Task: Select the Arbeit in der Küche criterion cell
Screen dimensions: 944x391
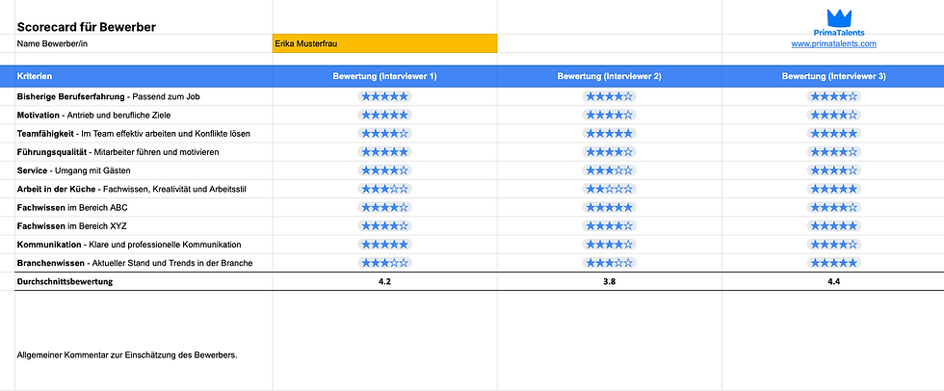Action: click(144, 189)
